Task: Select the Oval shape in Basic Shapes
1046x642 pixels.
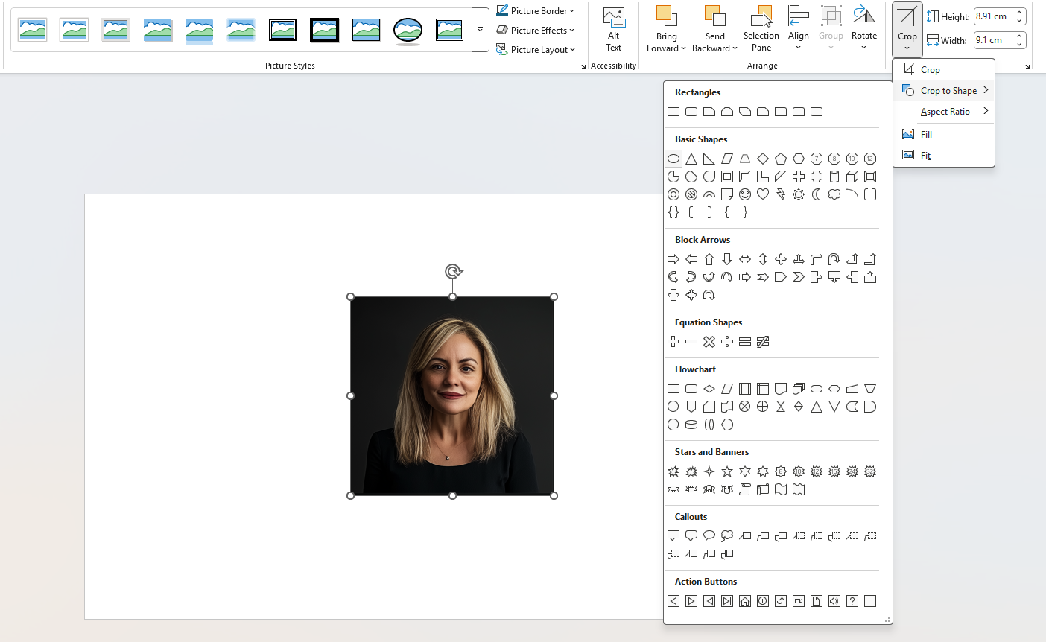Action: point(673,159)
